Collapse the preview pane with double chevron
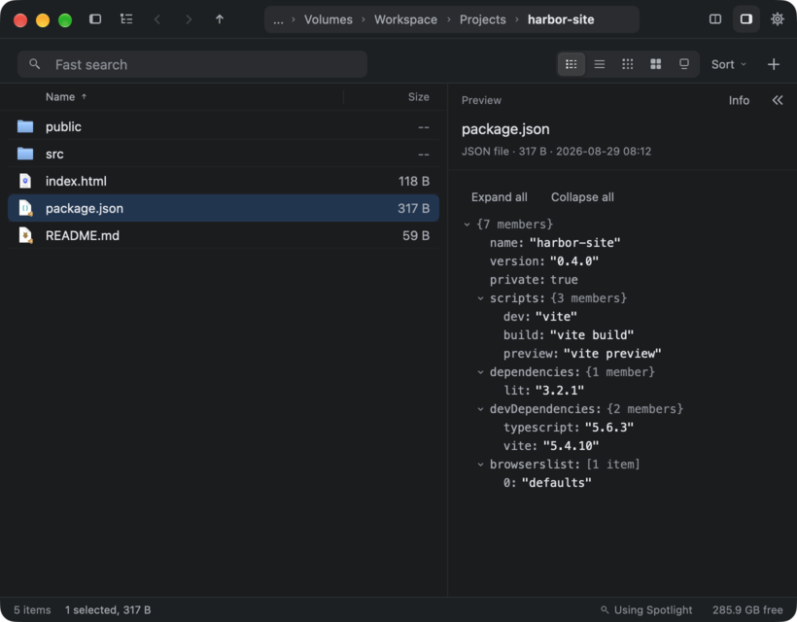This screenshot has height=622, width=797. (x=778, y=100)
